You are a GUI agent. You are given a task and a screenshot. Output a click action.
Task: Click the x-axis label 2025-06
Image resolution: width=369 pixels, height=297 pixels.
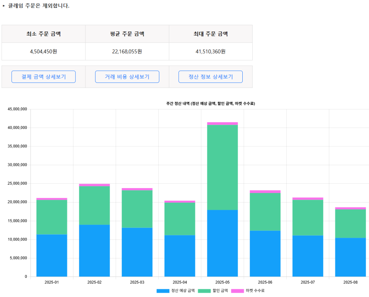coord(265,282)
